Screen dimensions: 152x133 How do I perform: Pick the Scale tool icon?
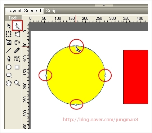point(9,42)
